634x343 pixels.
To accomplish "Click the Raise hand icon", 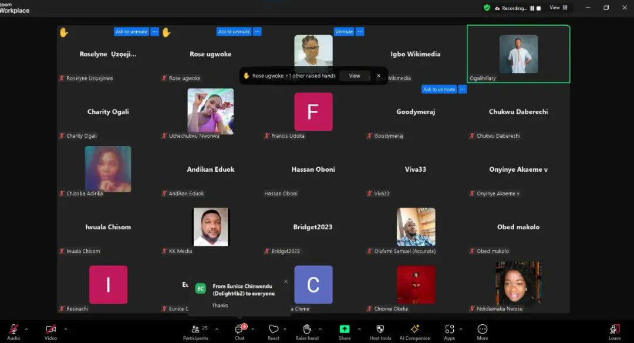I will coord(307,329).
